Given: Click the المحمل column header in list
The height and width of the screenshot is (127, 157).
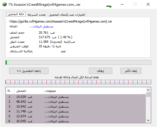Looking at the screenshot, I should (x=29, y=91).
